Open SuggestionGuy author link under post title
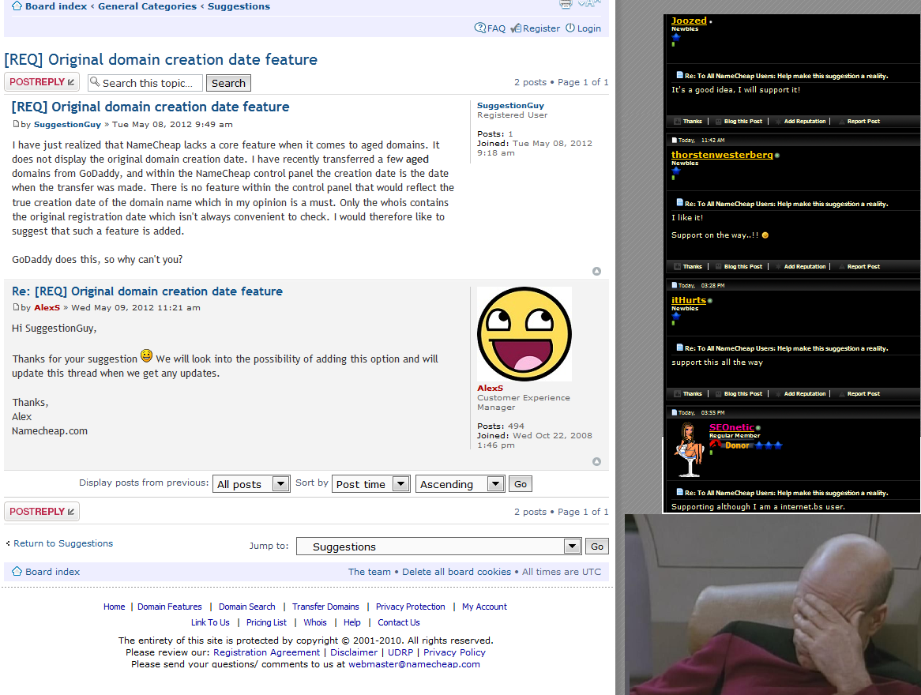 (68, 125)
